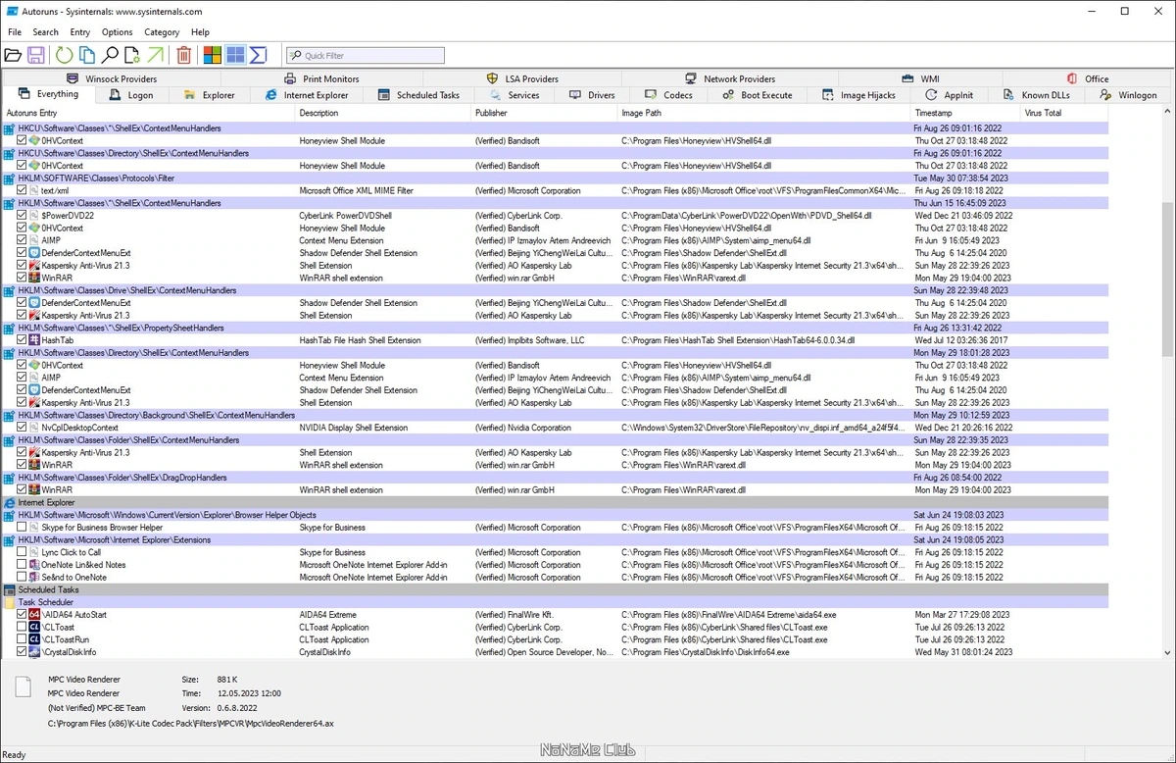Screen dimensions: 1176x763
Task: Click the Copy toolbar icon
Action: click(x=87, y=55)
